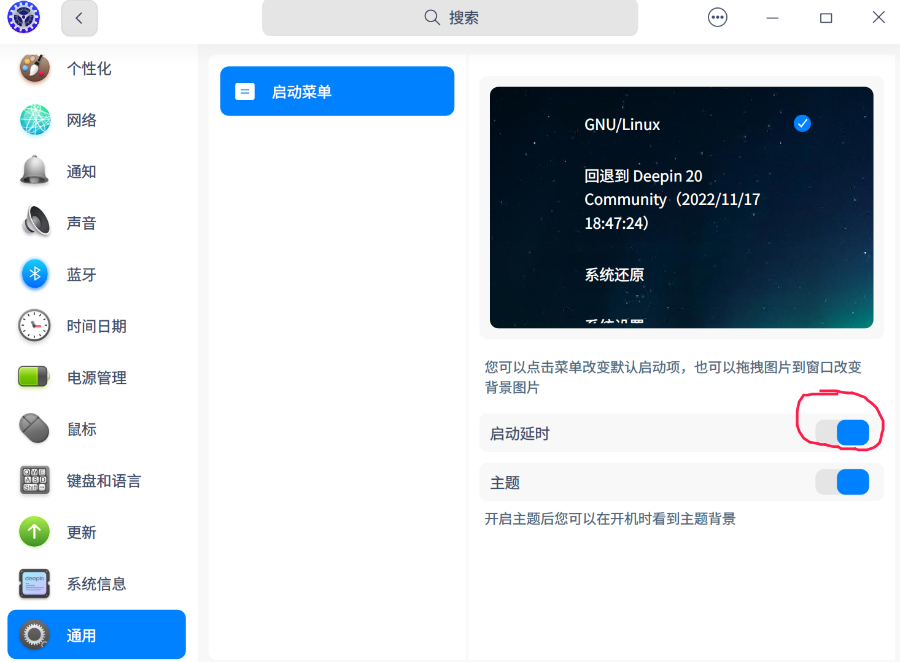Click the 搜索 search field

(x=450, y=18)
